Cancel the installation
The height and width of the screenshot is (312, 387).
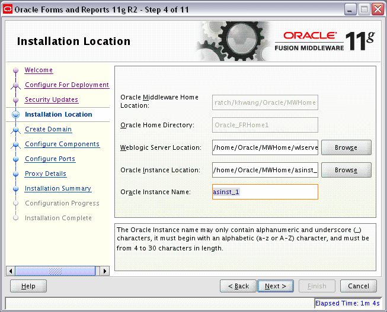(x=359, y=286)
